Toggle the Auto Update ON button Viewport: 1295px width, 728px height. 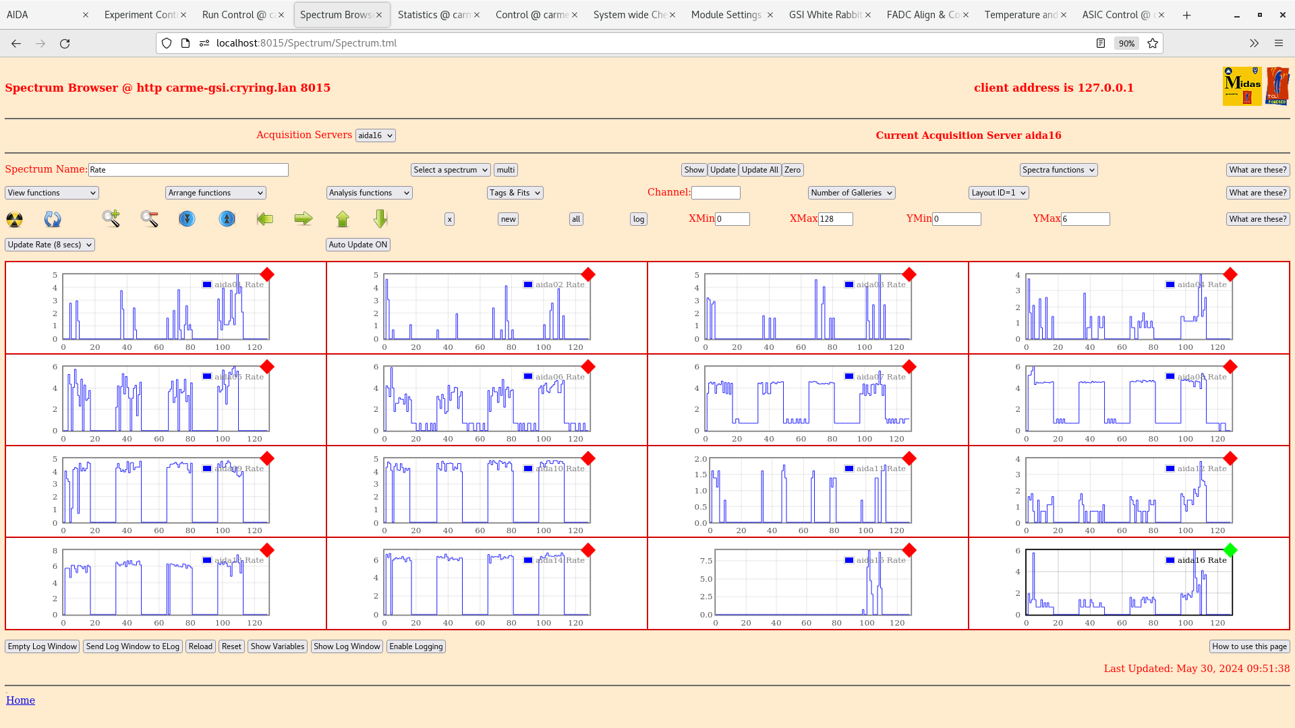click(x=358, y=245)
